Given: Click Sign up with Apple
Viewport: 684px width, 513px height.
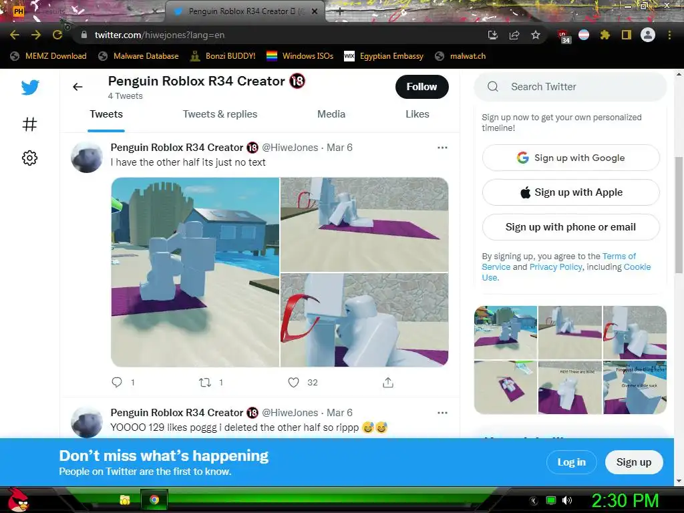Looking at the screenshot, I should pos(570,192).
